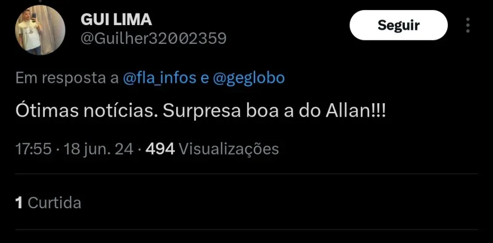This screenshot has height=243, width=493.
Task: Visit the @geglobo mentioned account
Action: [x=249, y=79]
